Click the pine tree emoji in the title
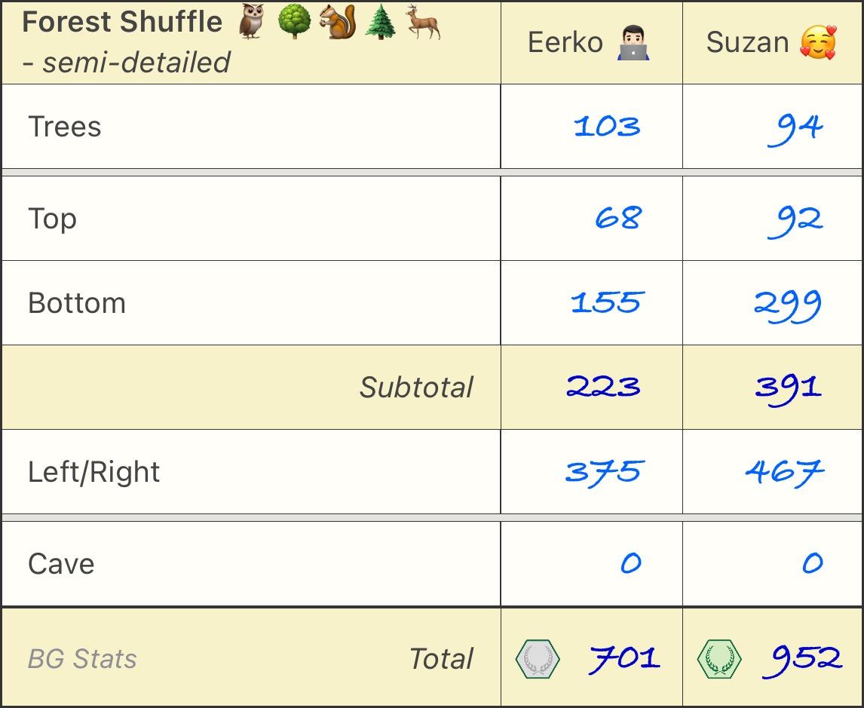This screenshot has width=864, height=708. tap(380, 23)
